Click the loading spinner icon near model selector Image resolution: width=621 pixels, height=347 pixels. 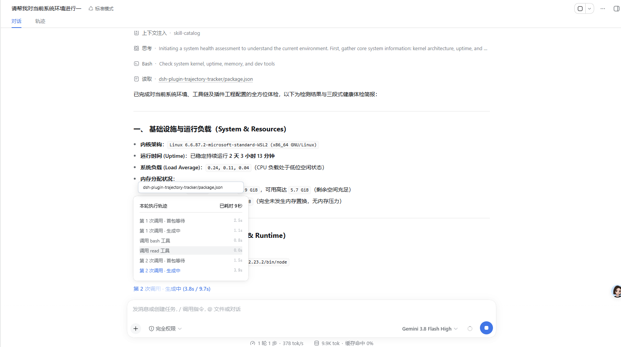click(x=470, y=329)
